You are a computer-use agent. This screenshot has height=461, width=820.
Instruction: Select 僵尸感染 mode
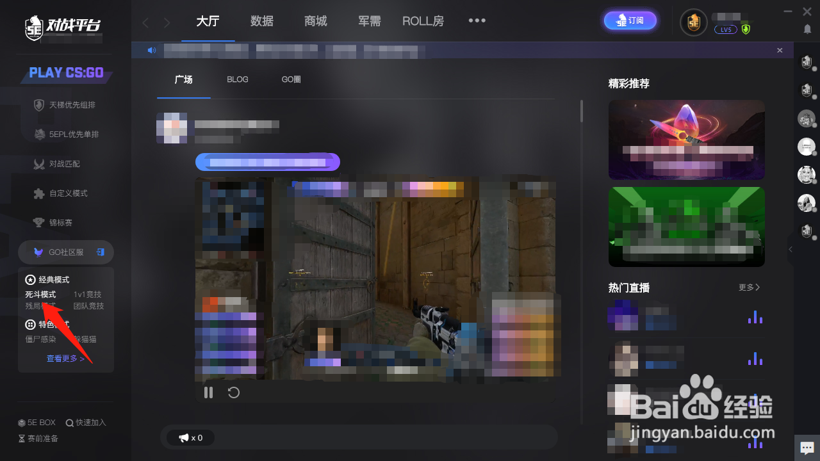[40, 339]
